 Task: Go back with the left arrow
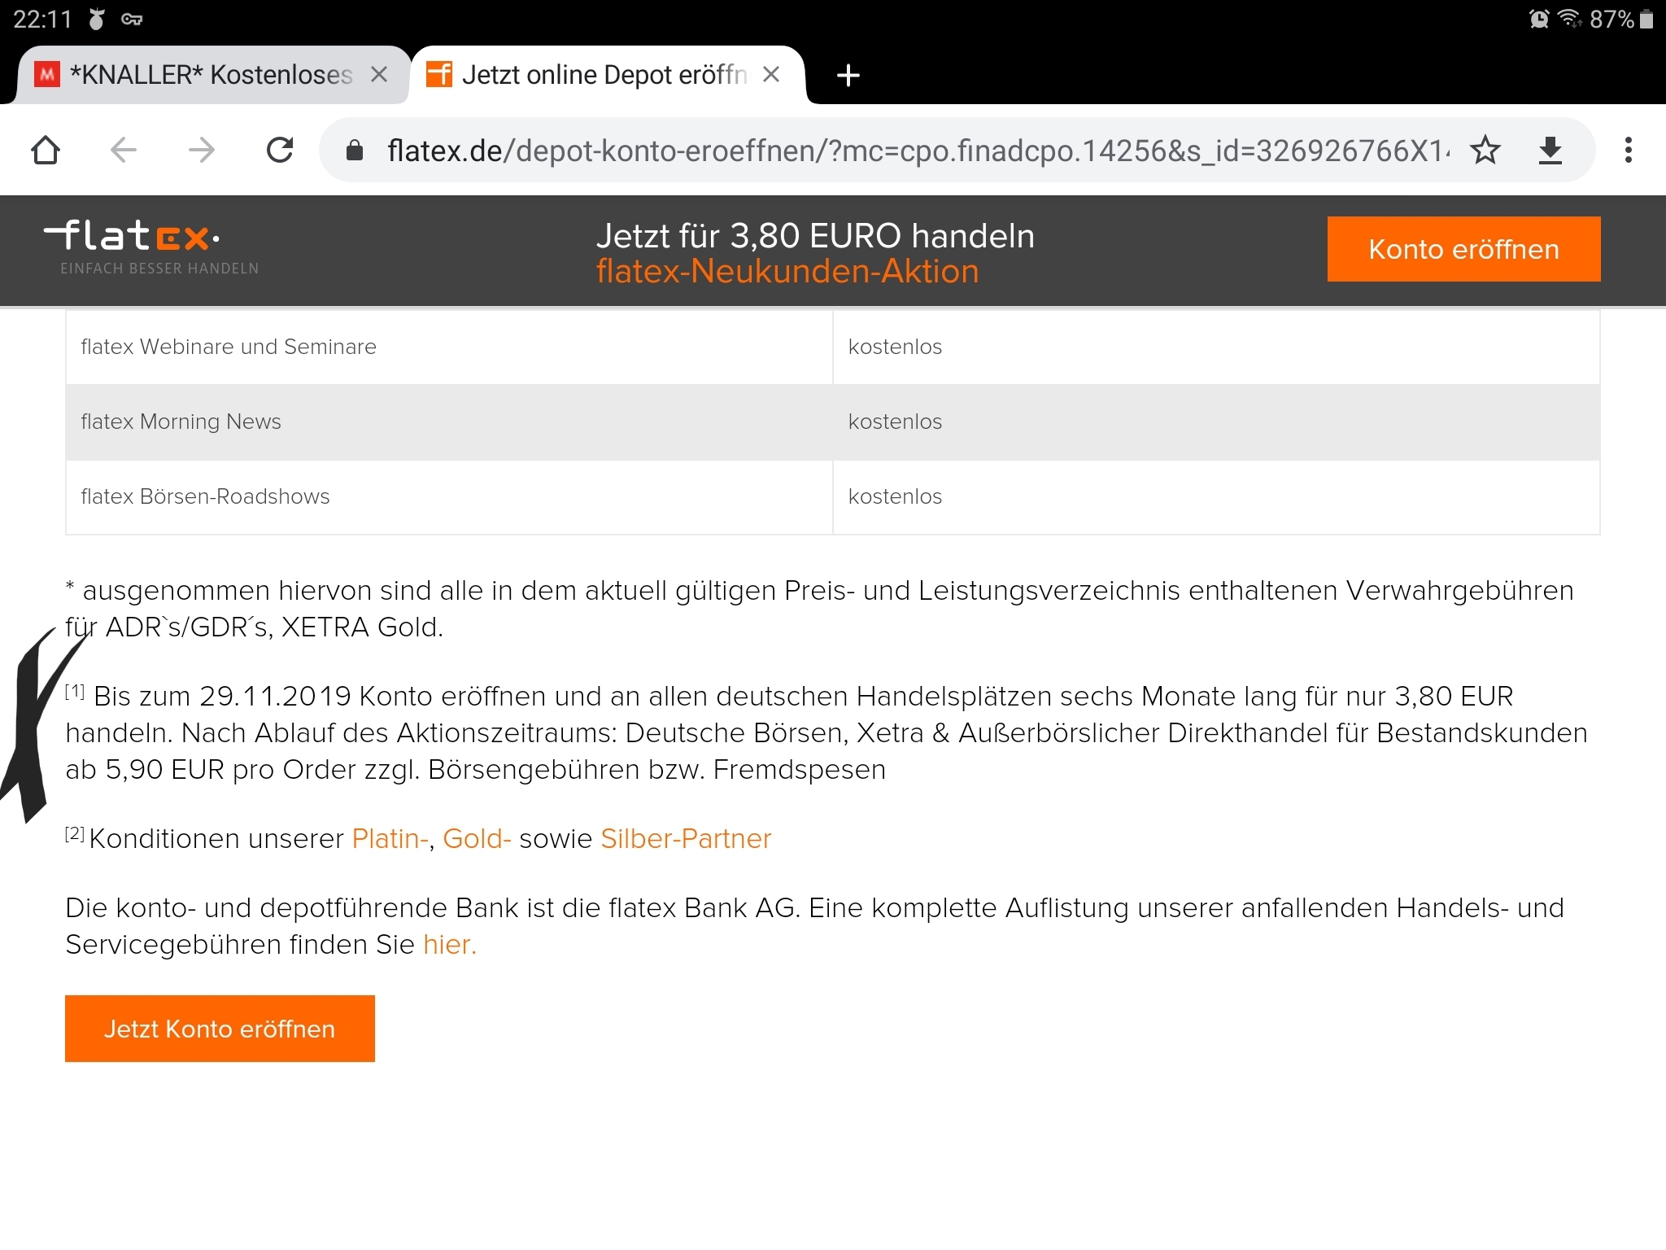[124, 151]
